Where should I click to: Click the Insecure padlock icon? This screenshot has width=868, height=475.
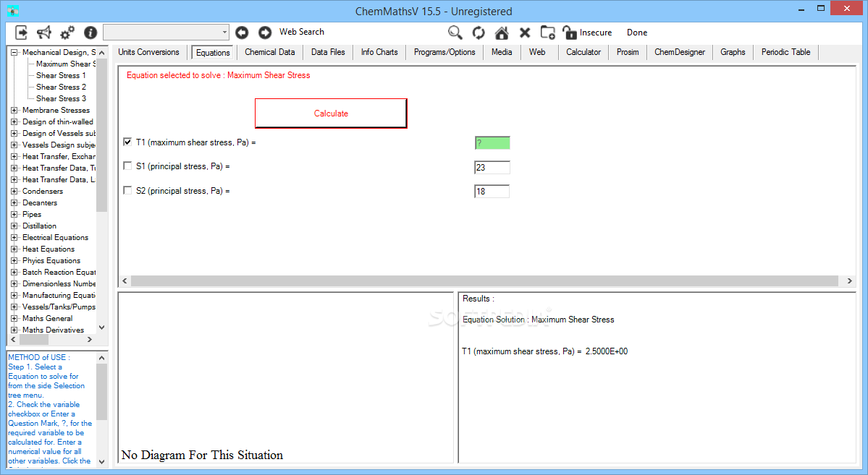(570, 33)
